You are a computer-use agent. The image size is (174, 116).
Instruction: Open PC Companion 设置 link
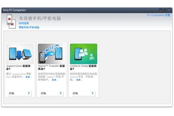coord(158,15)
